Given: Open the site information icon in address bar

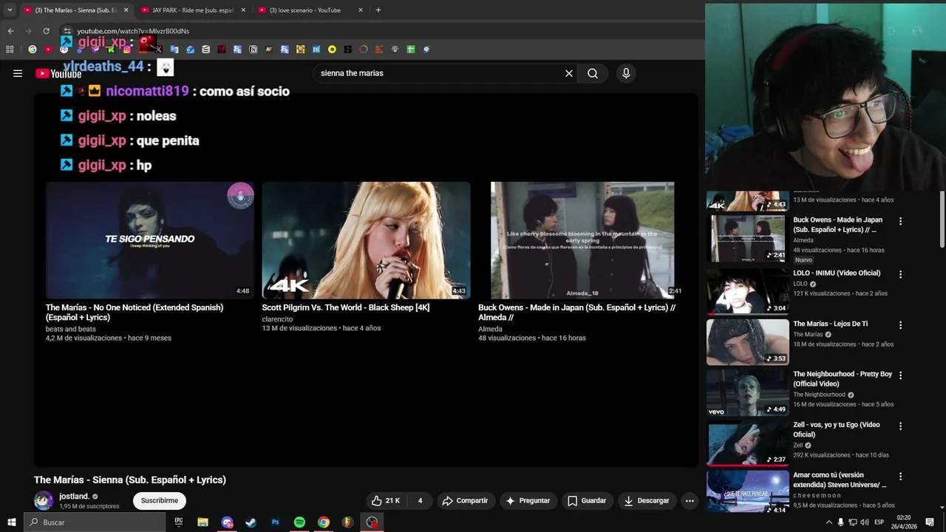Looking at the screenshot, I should pyautogui.click(x=67, y=31).
